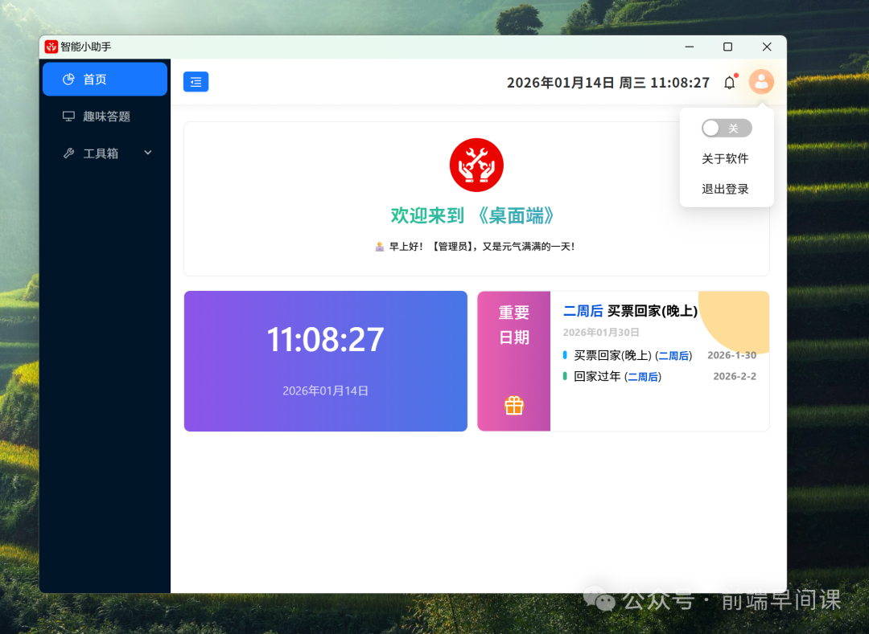869x634 pixels.
Task: Toggle the 关 switch in the user menu
Action: pyautogui.click(x=726, y=129)
